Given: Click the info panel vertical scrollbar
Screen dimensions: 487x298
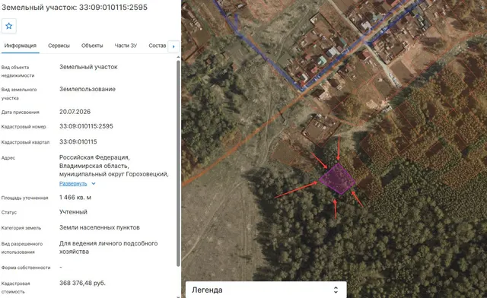Looking at the screenshot, I should click(x=178, y=163).
